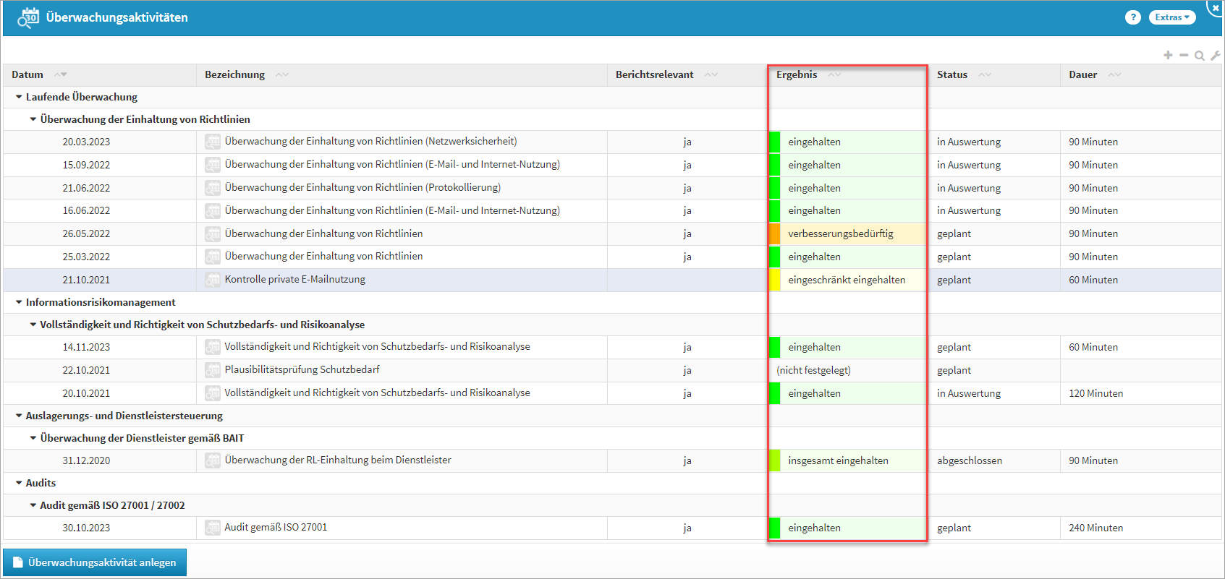The height and width of the screenshot is (579, 1225).
Task: Click the plus icon above the table
Action: (1168, 55)
